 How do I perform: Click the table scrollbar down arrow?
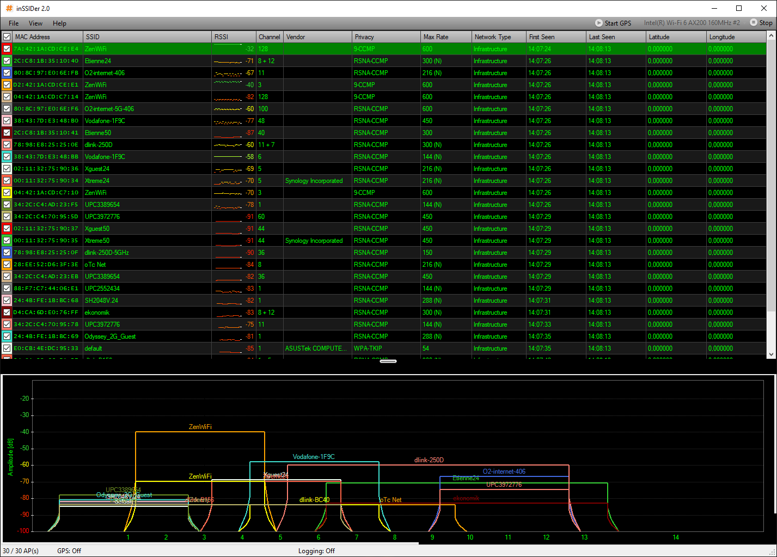pyautogui.click(x=771, y=354)
